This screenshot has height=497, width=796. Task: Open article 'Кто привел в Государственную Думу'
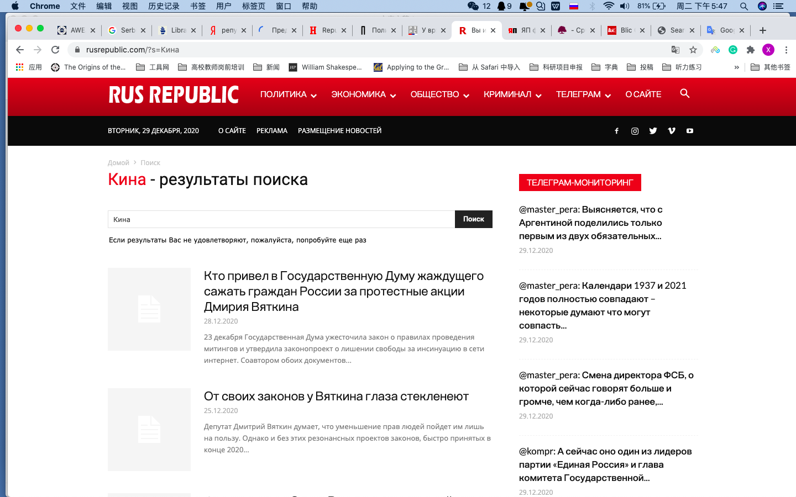(344, 291)
